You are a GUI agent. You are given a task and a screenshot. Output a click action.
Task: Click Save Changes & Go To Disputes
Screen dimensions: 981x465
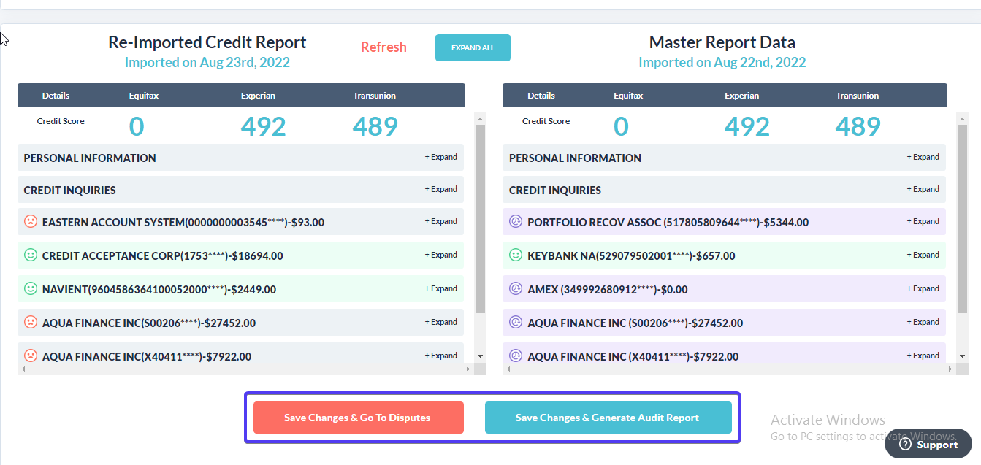[358, 418]
